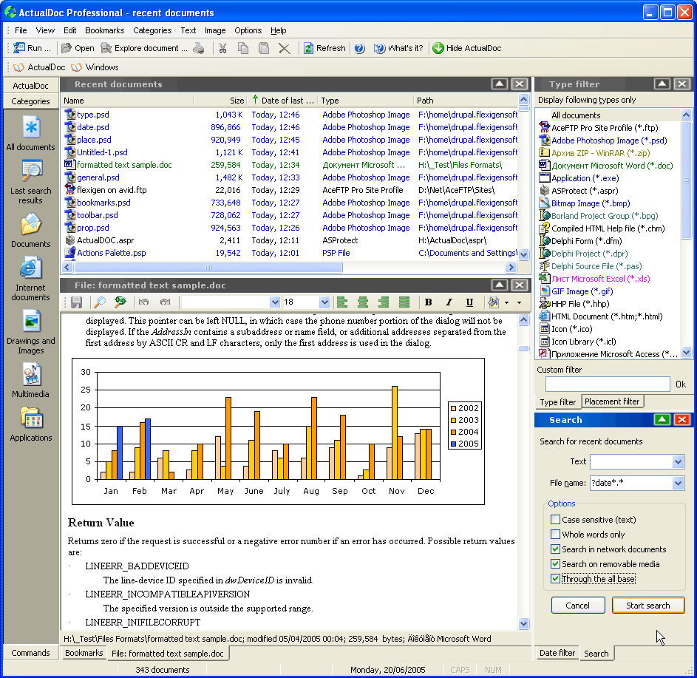Open the font size 18 dropdown
The image size is (697, 678).
pyautogui.click(x=324, y=302)
